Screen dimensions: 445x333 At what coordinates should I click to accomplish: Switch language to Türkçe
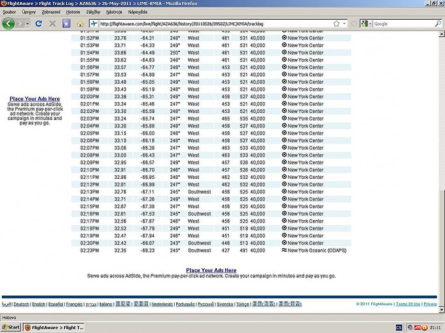pyautogui.click(x=243, y=304)
